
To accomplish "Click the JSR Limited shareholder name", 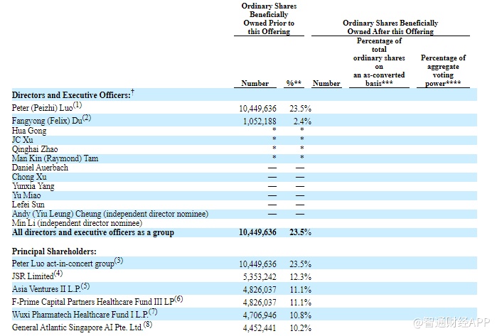I will coord(33,276).
